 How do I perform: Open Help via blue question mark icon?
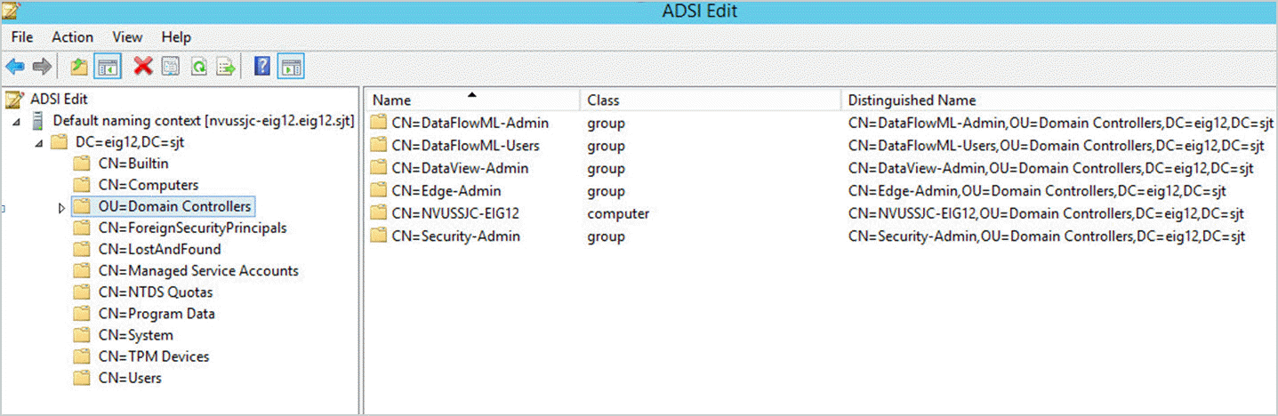click(262, 66)
